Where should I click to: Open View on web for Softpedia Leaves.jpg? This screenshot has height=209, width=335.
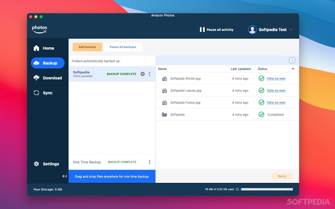[276, 90]
